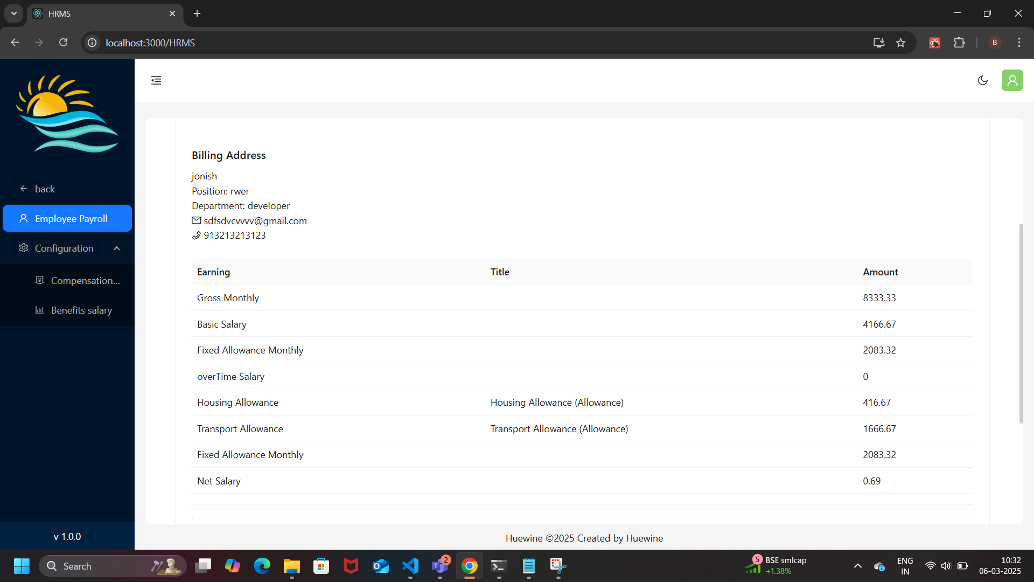Open the Microsoft Edge taskbar icon
This screenshot has width=1034, height=582.
262,566
